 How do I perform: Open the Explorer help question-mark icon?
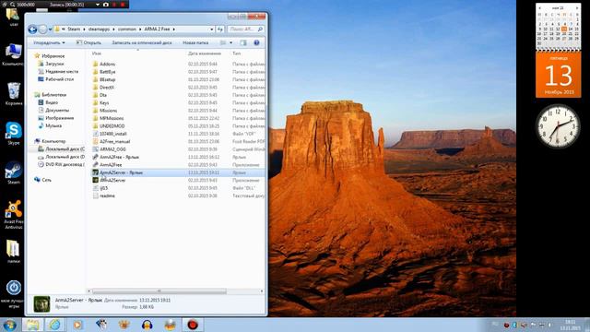256,43
